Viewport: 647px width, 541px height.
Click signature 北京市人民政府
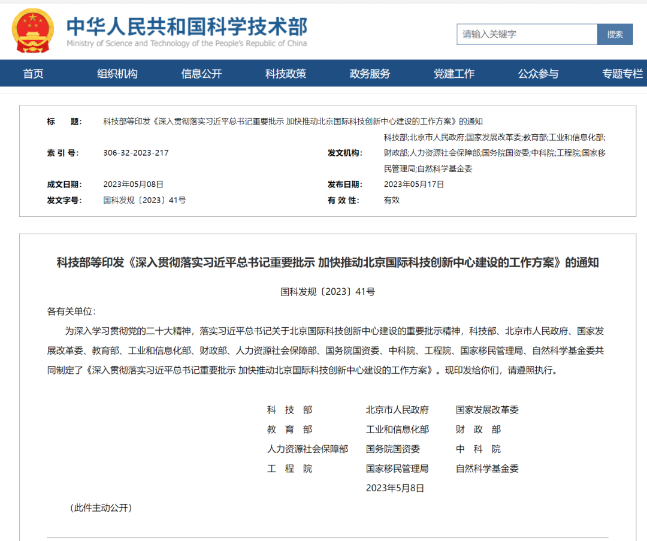pos(397,410)
